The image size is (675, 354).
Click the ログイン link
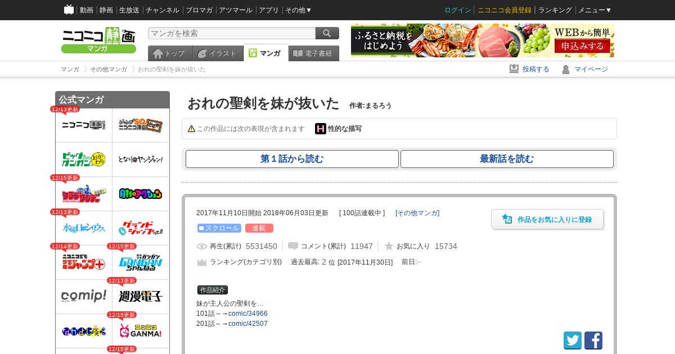pyautogui.click(x=458, y=10)
